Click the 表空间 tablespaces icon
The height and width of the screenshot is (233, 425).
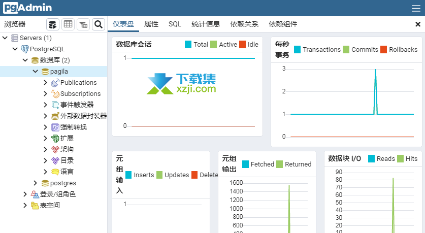point(35,206)
